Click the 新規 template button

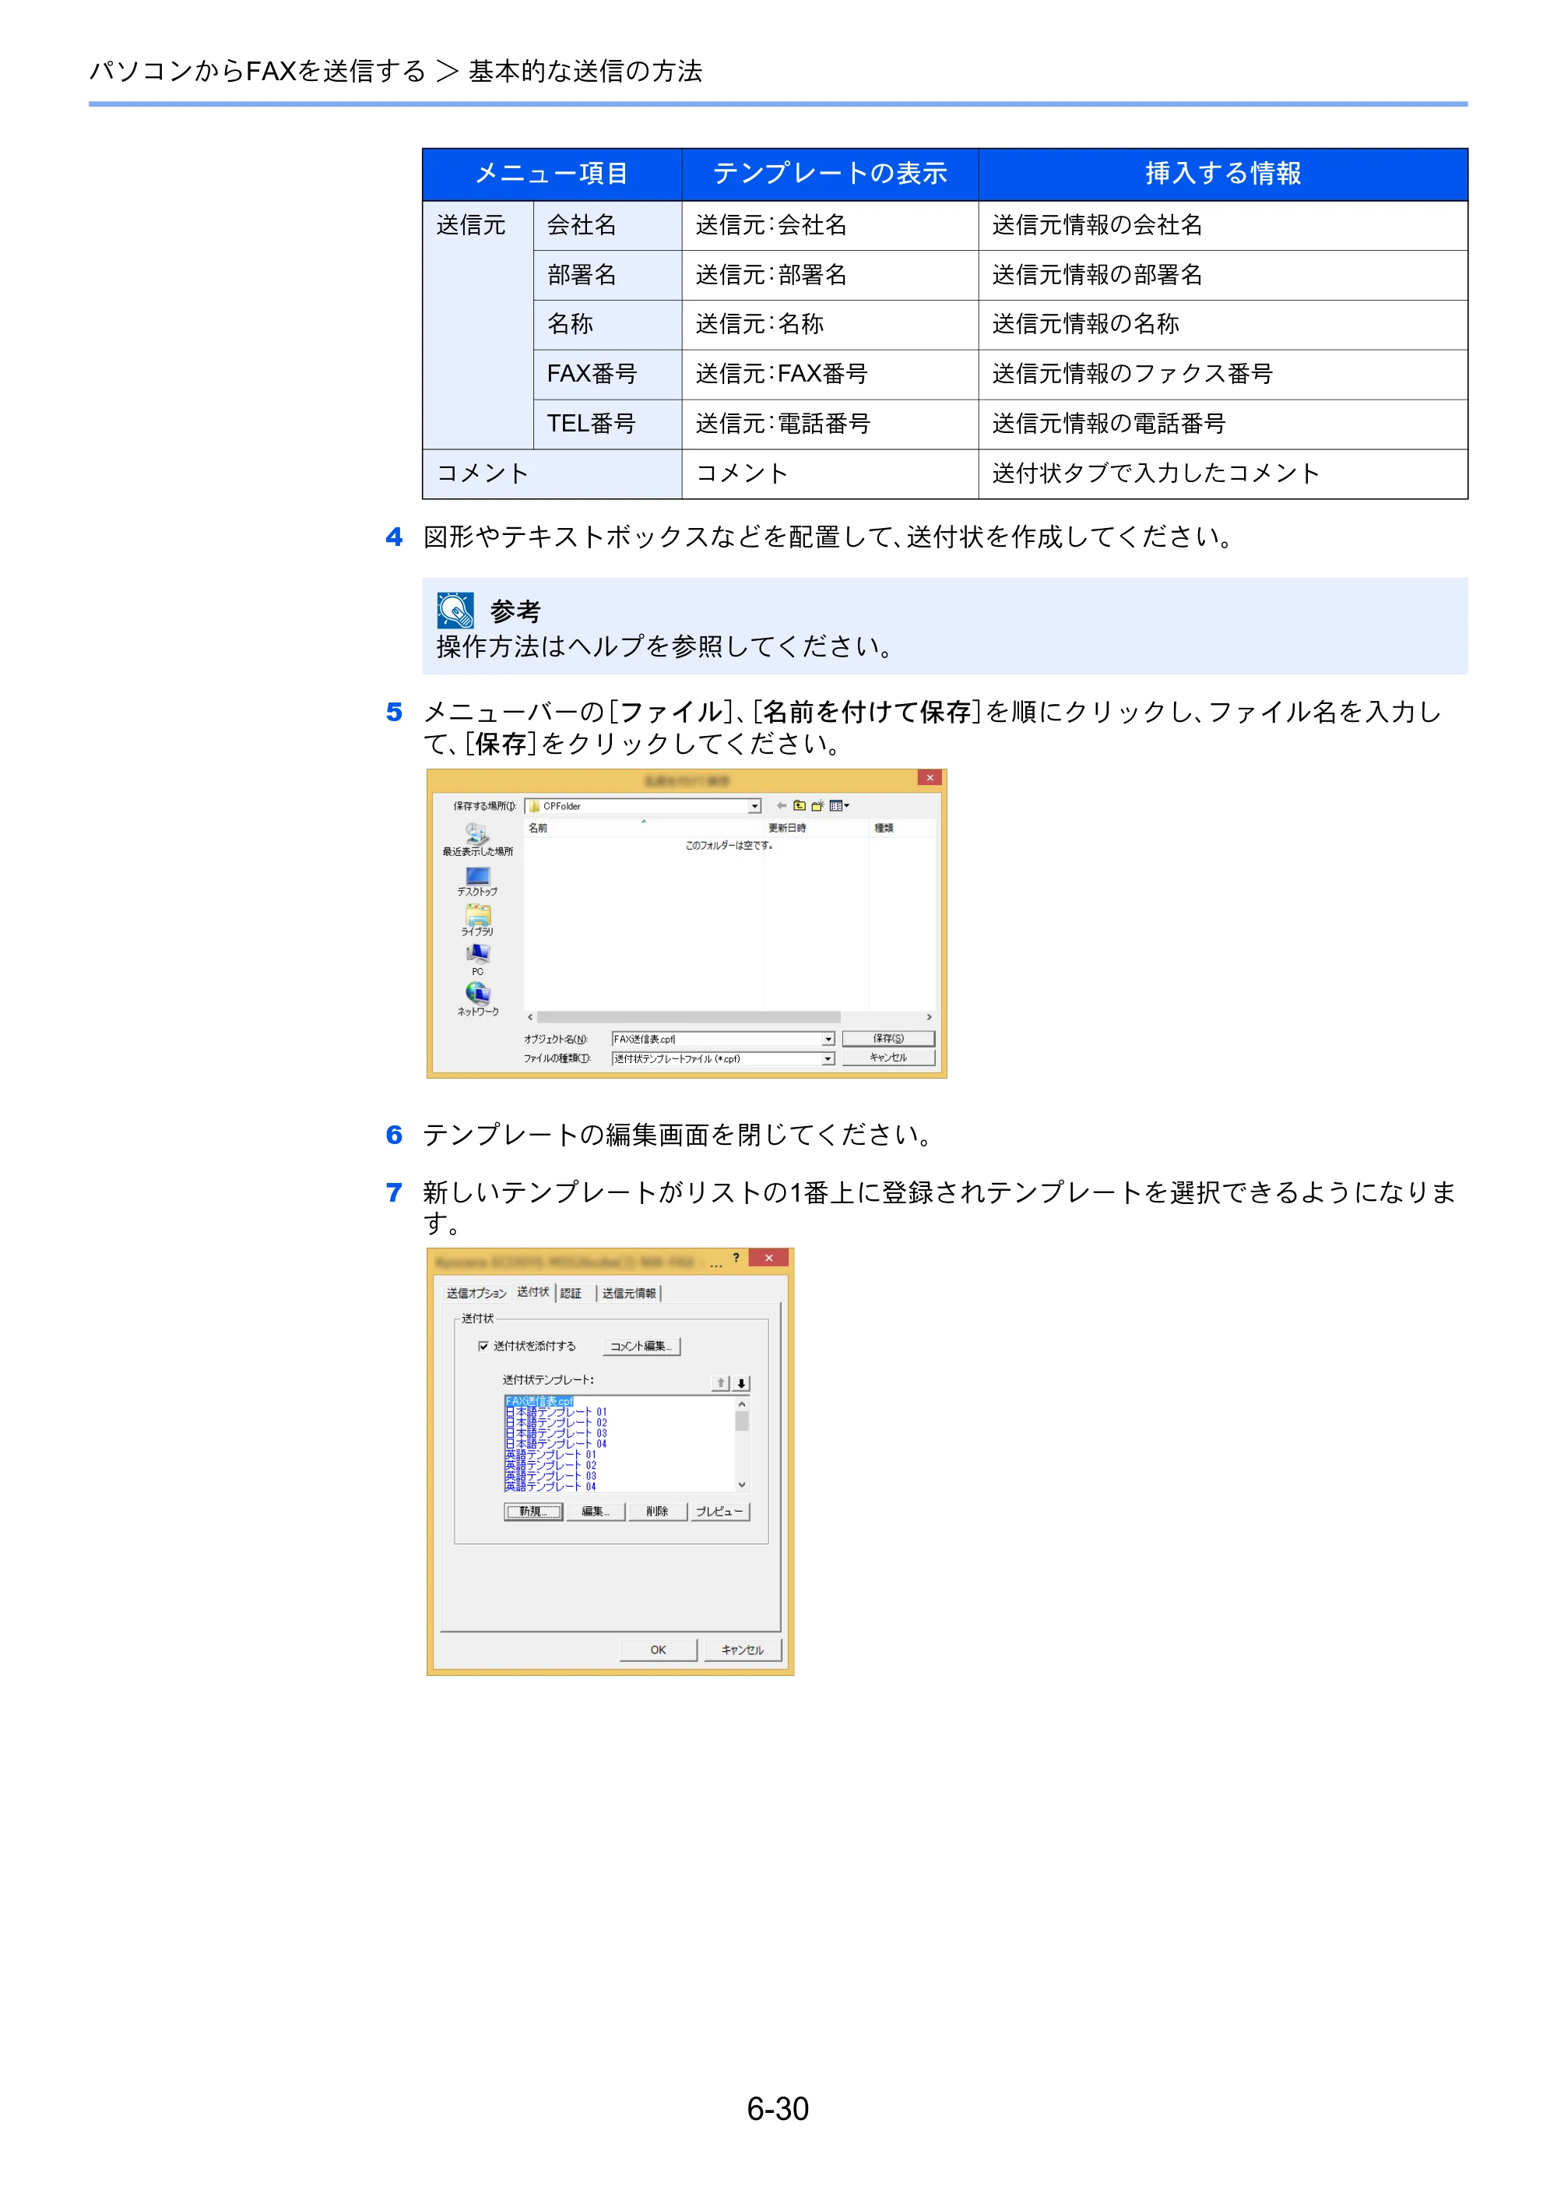pyautogui.click(x=532, y=1512)
